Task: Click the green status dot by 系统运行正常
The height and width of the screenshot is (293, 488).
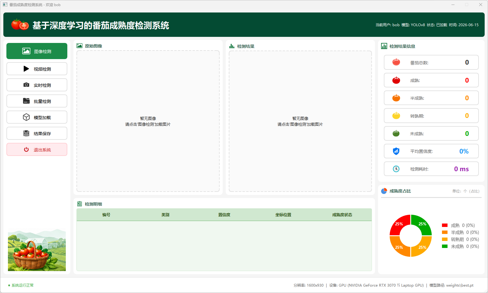Action: (9, 285)
